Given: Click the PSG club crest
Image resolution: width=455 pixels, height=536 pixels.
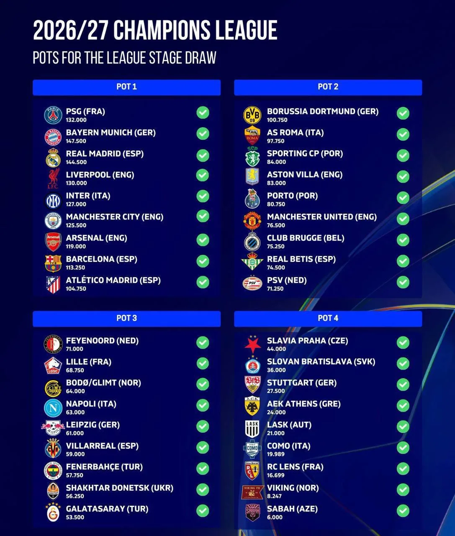Looking at the screenshot, I should click(53, 115).
